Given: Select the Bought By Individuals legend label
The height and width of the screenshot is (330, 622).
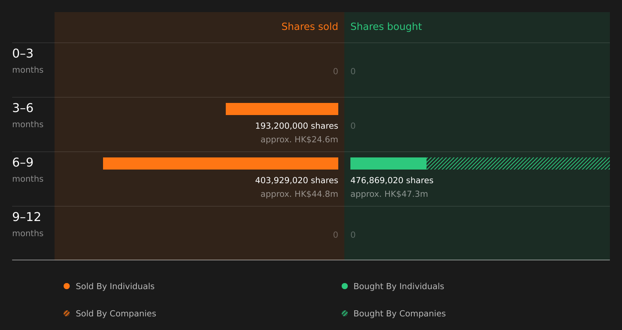Looking at the screenshot, I should [x=399, y=286].
